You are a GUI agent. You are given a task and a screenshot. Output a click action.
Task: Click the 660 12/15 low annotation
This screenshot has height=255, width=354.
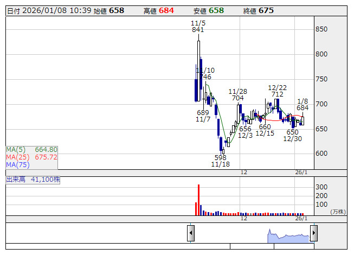[x=265, y=130]
